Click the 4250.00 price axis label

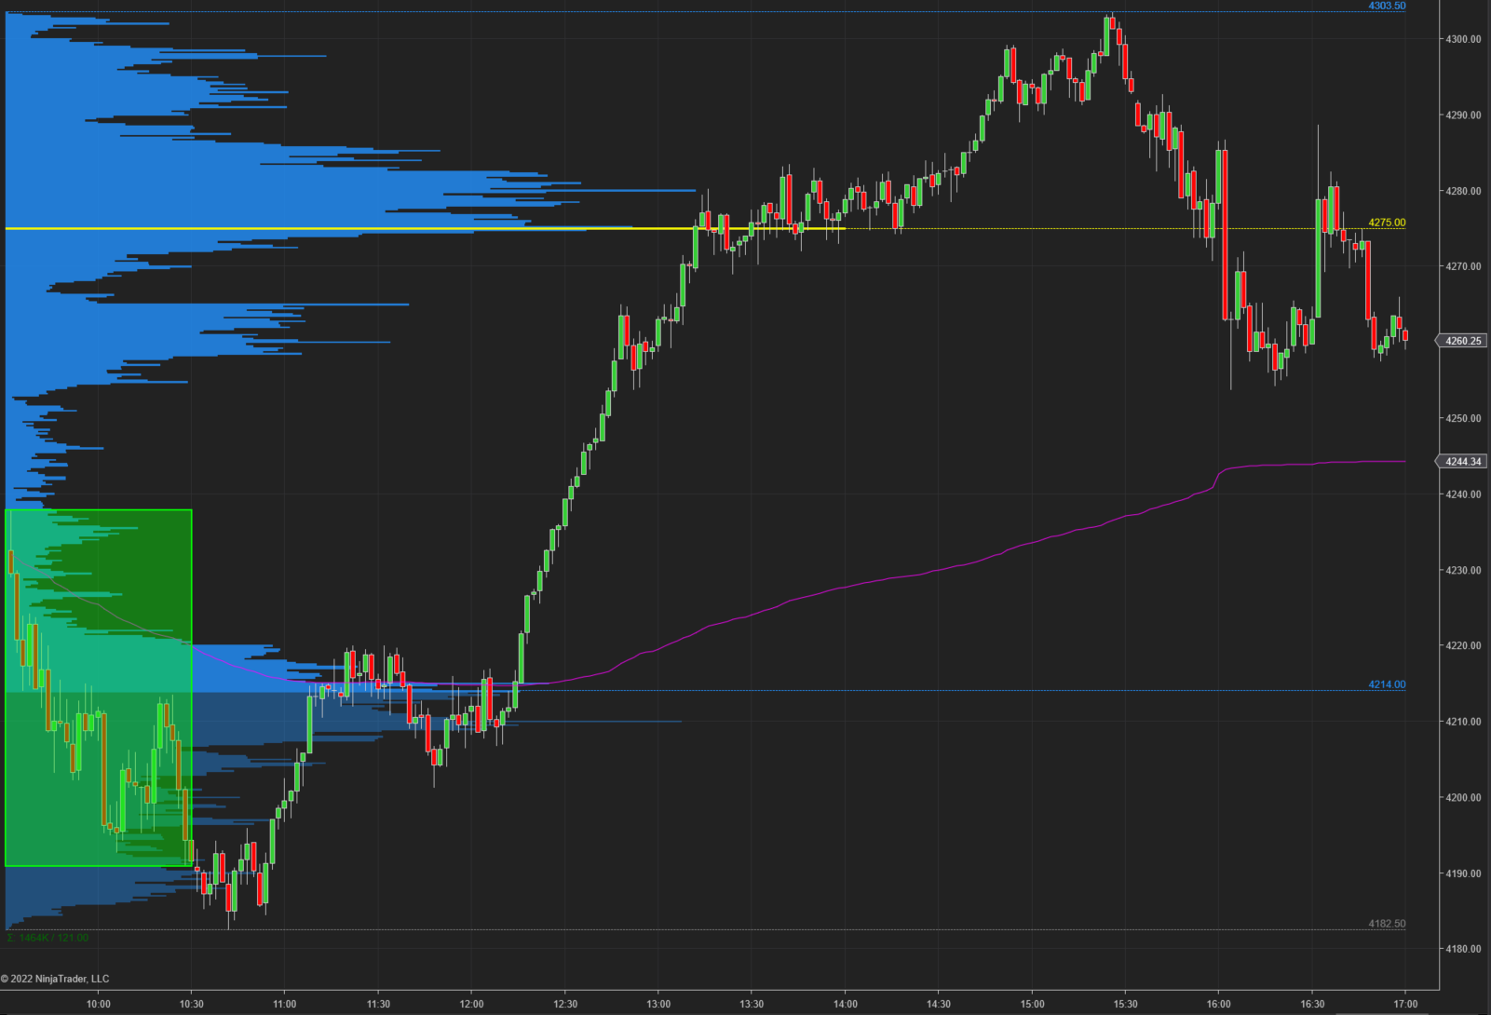[1463, 418]
